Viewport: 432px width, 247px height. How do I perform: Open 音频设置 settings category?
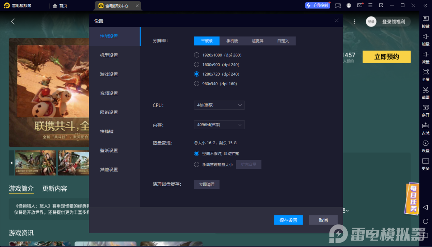coord(115,94)
